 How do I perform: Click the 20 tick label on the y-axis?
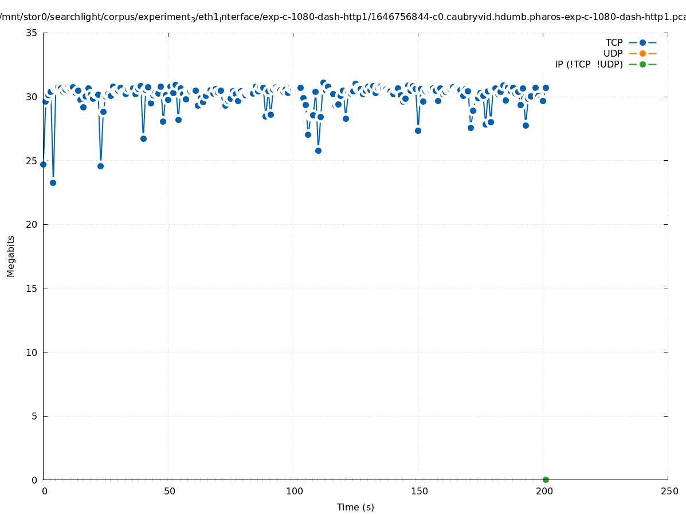pyautogui.click(x=32, y=224)
